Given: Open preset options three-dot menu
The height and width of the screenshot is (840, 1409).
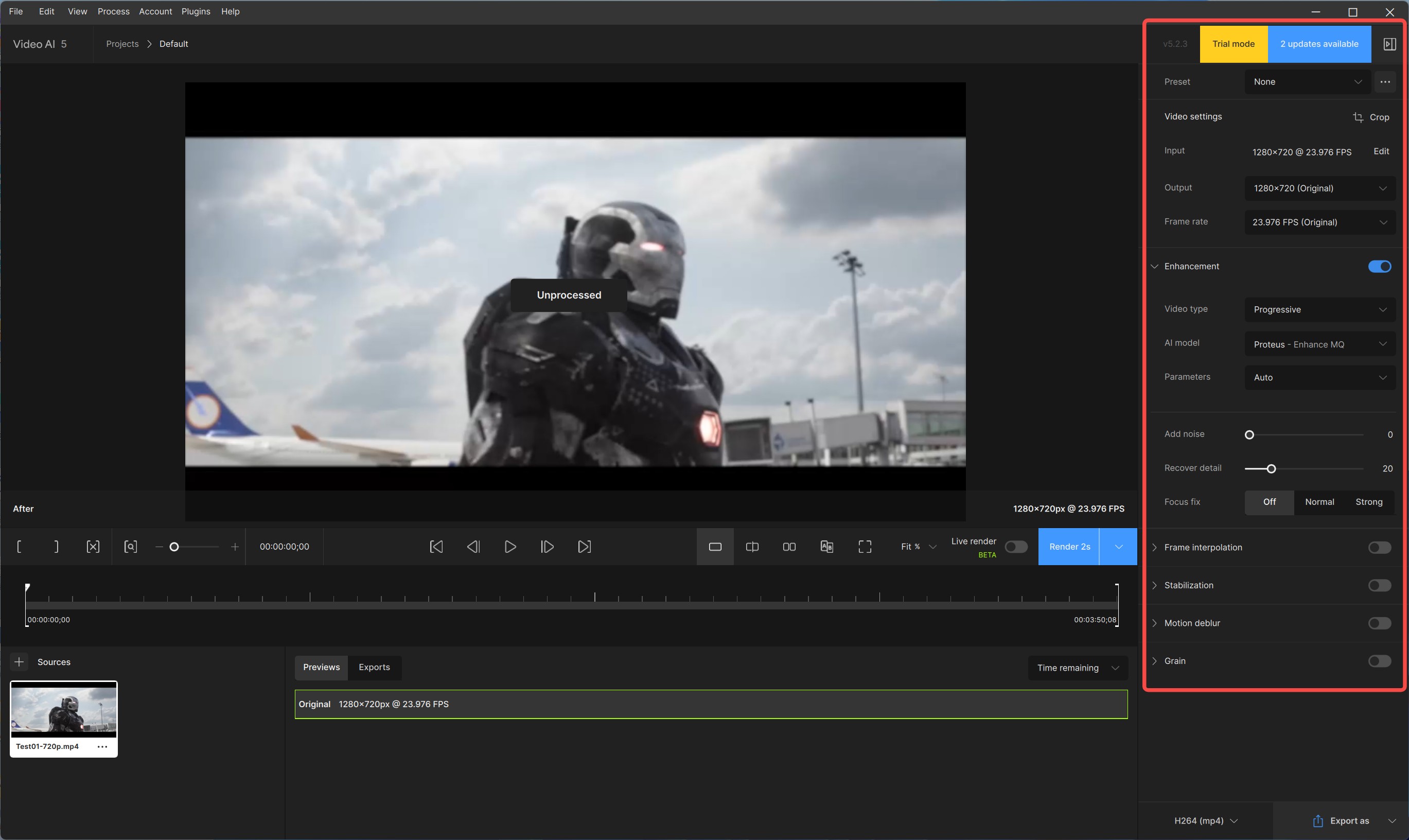Looking at the screenshot, I should (1385, 81).
